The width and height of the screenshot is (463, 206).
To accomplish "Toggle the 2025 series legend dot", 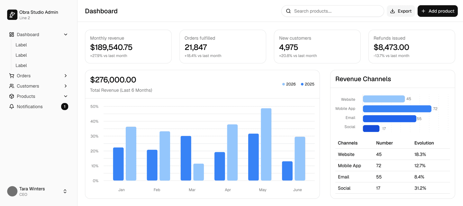I will (302, 84).
